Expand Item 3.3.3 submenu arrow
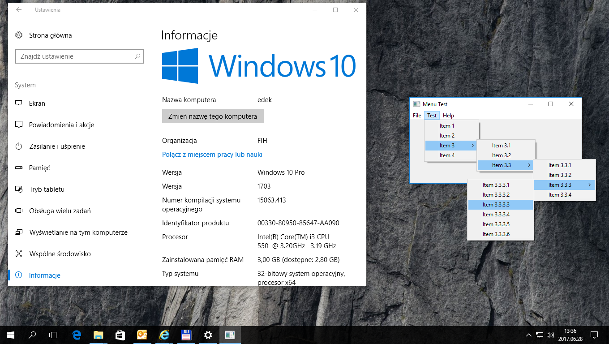Image resolution: width=609 pixels, height=344 pixels. [589, 185]
